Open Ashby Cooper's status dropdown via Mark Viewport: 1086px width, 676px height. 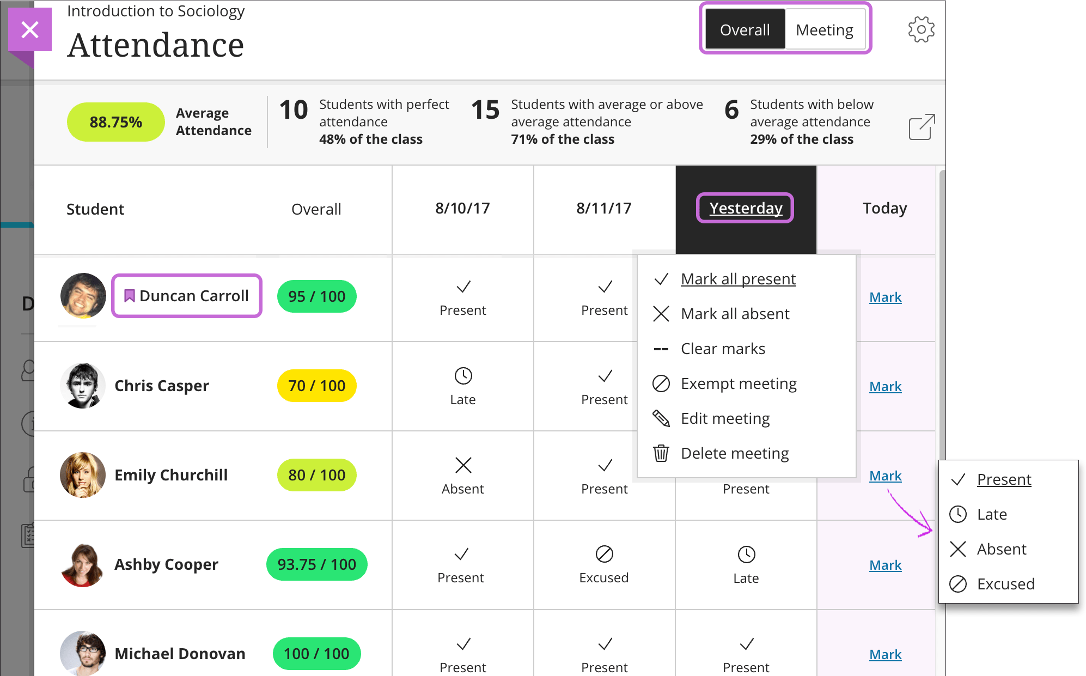point(885,565)
